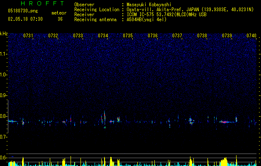This screenshot has width=261, height=166.
Task: Click the Receiving antenna label
Action: tap(95, 20)
